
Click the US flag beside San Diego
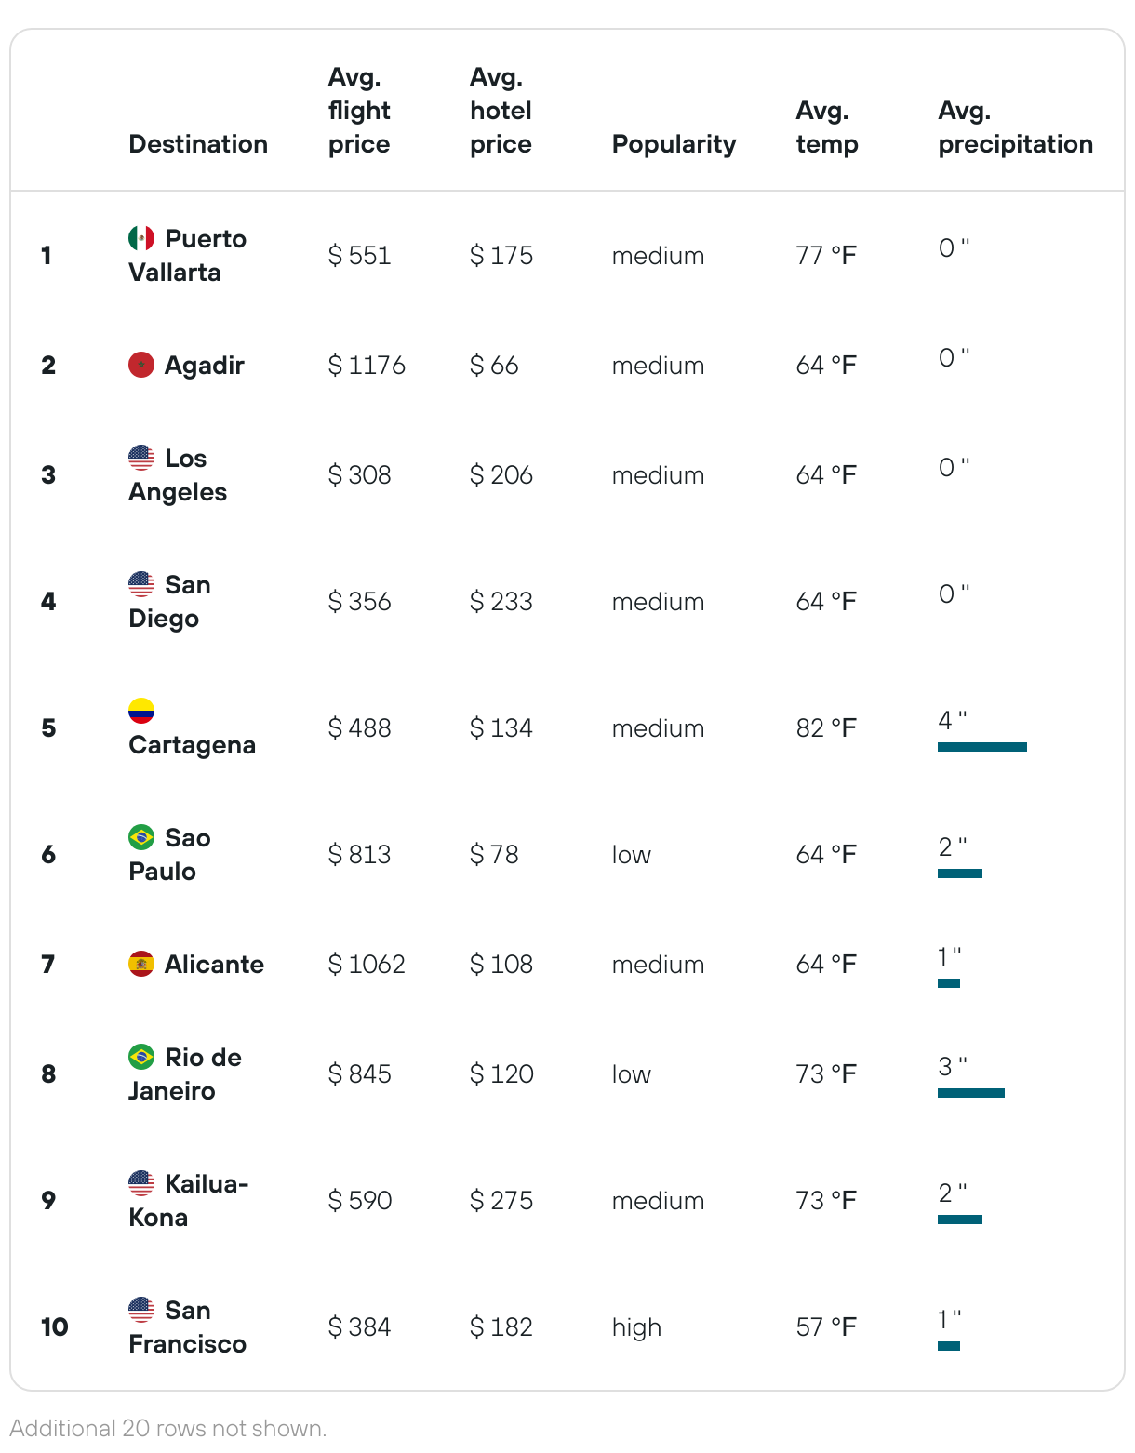141,584
